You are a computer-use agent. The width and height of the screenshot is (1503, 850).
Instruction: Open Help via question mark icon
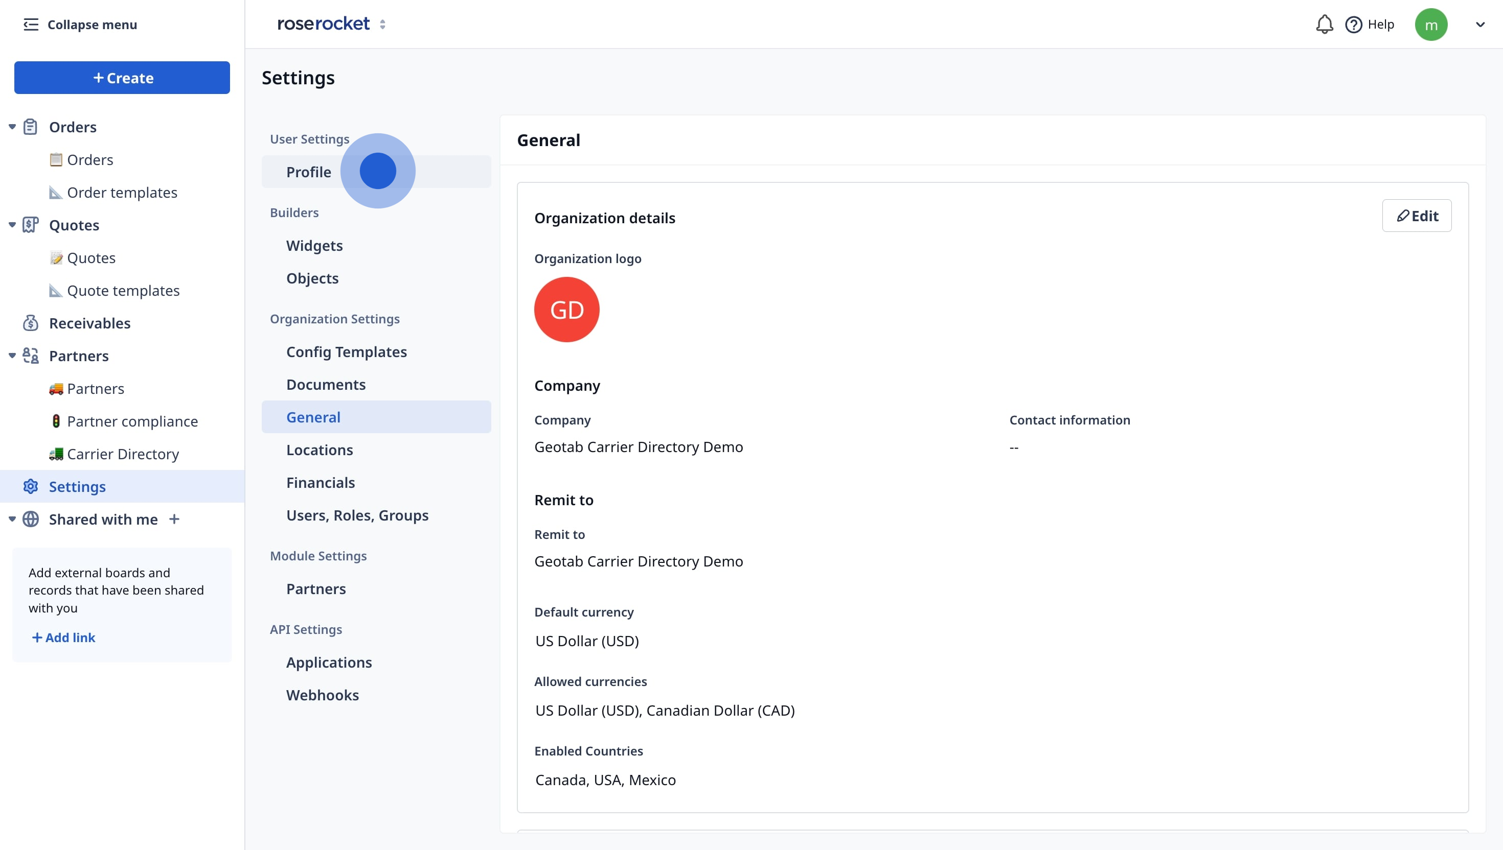click(x=1353, y=25)
